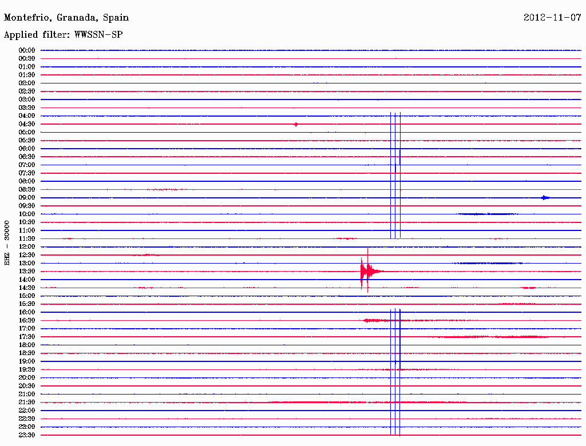Select the 07:30 time label
Viewport: 586px width, 446px height.
[27, 173]
